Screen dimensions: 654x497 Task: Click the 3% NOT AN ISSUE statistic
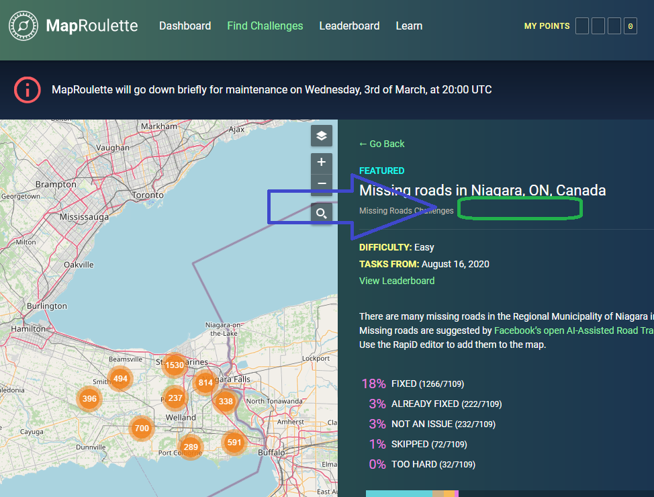432,424
